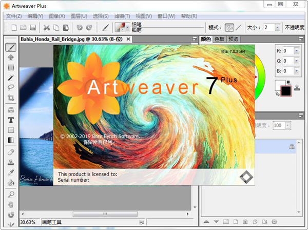308x230 pixels.
Task: Open the 滤镜(T) menu
Action: point(122,16)
